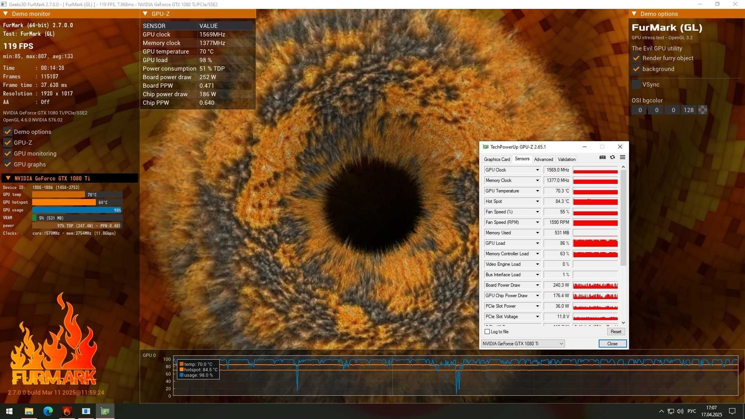This screenshot has height=419, width=745.
Task: Collapse the Demo options panel header
Action: tap(634, 14)
